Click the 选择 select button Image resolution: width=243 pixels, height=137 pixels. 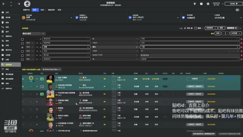pyautogui.click(x=218, y=33)
